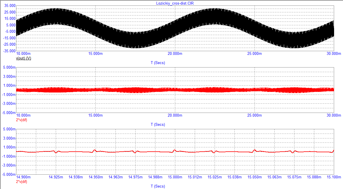Click the T (Secs) label below the top plot

158,63
